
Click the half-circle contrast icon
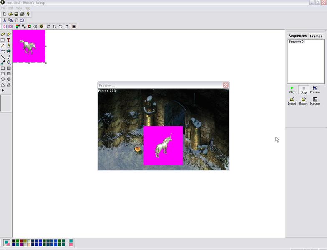click(35, 27)
